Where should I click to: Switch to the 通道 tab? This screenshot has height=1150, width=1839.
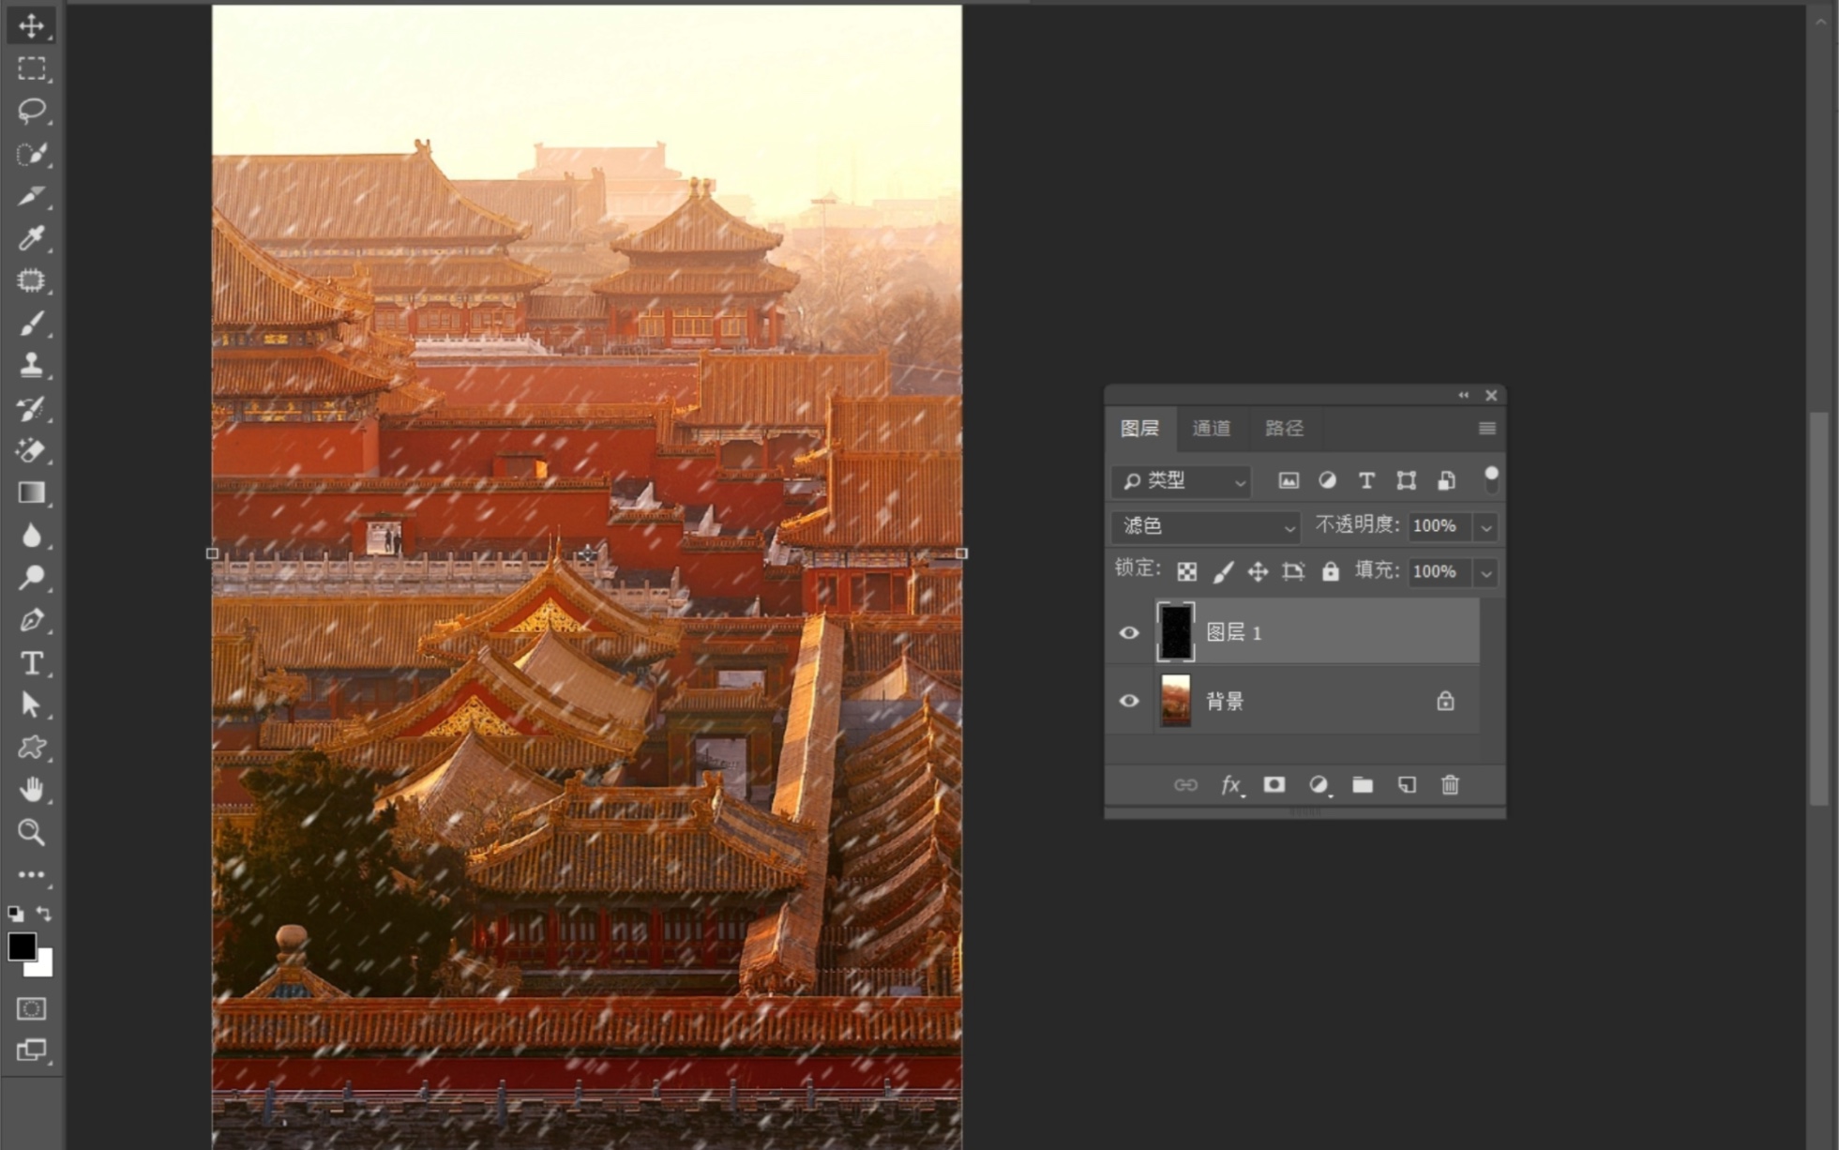click(1211, 429)
